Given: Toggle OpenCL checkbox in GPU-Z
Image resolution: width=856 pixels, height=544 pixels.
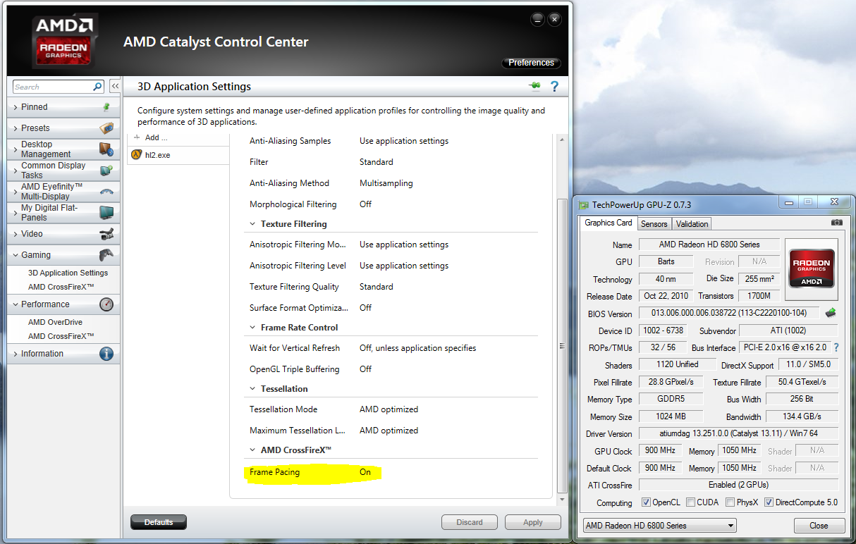Looking at the screenshot, I should (646, 502).
